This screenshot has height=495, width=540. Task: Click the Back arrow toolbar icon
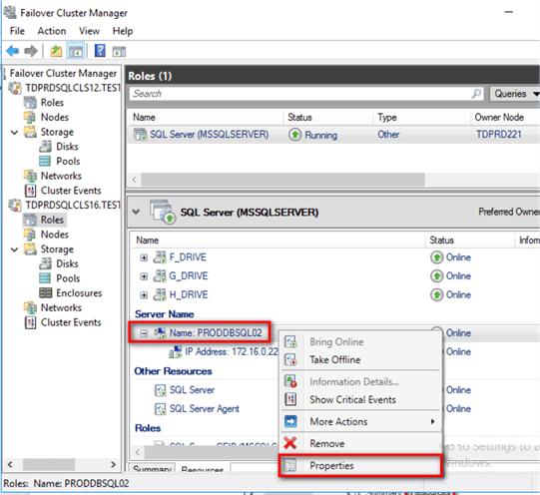point(12,51)
